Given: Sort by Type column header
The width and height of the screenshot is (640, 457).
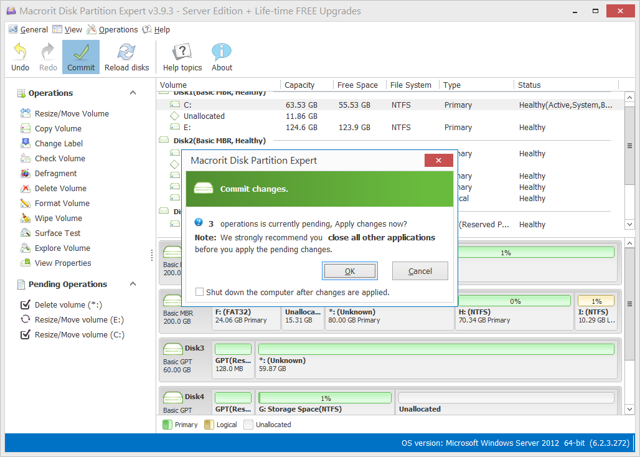Looking at the screenshot, I should (476, 85).
